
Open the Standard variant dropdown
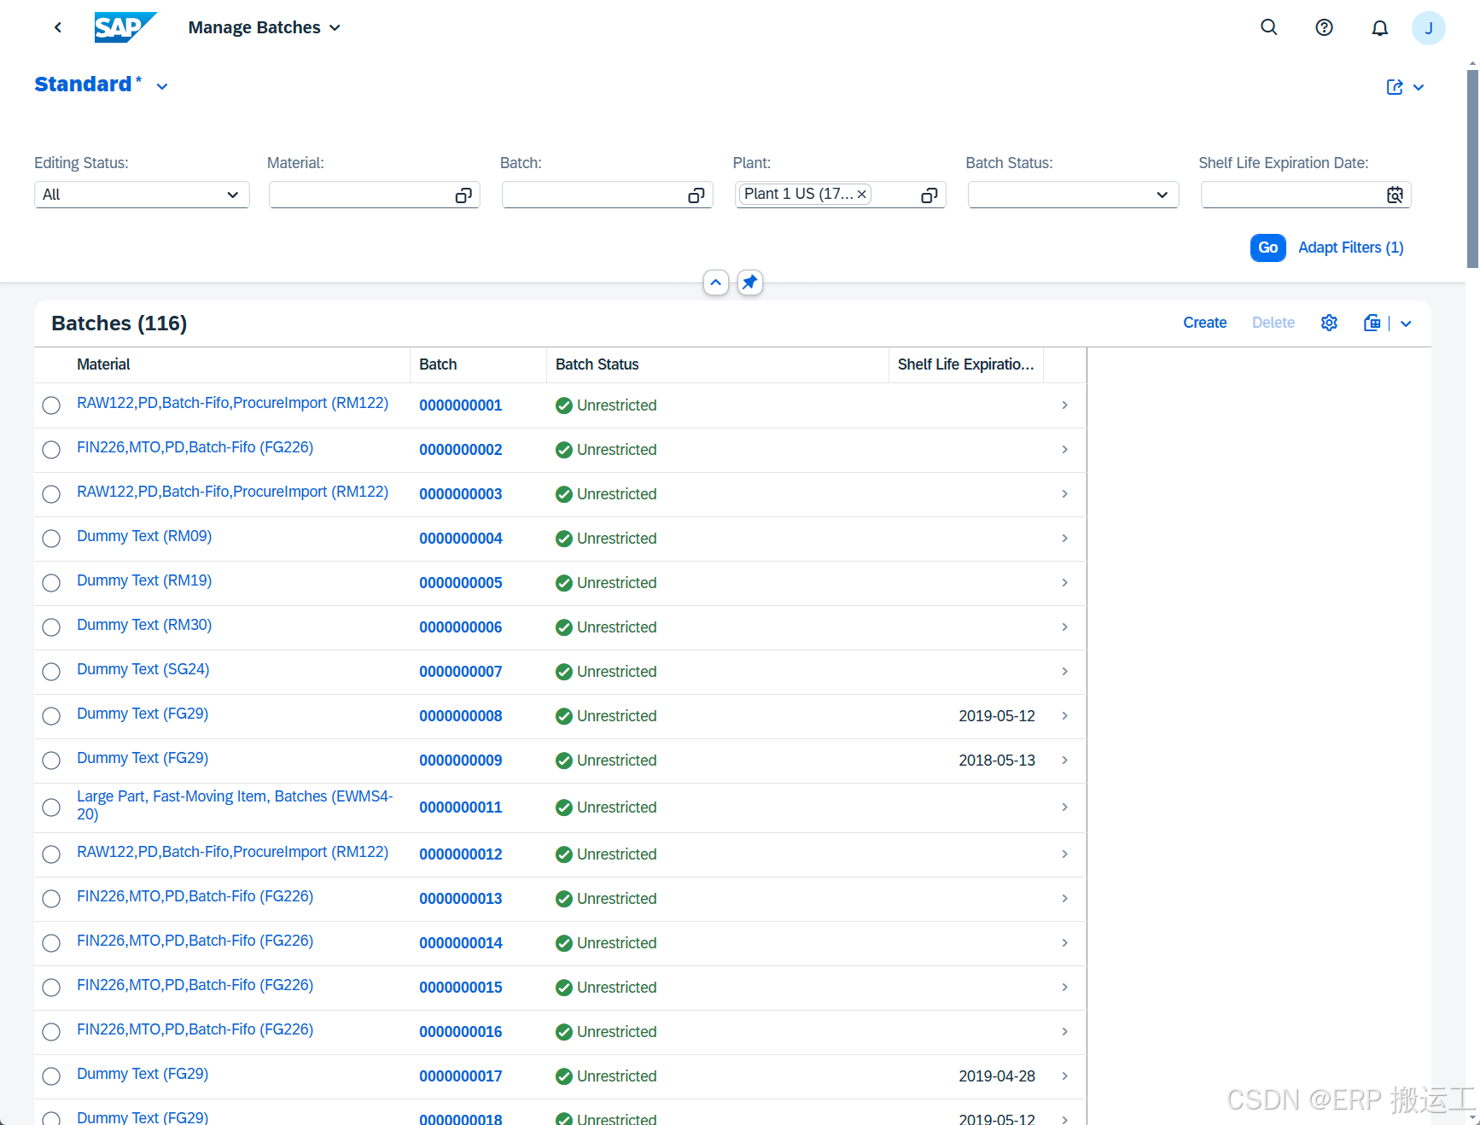[162, 86]
